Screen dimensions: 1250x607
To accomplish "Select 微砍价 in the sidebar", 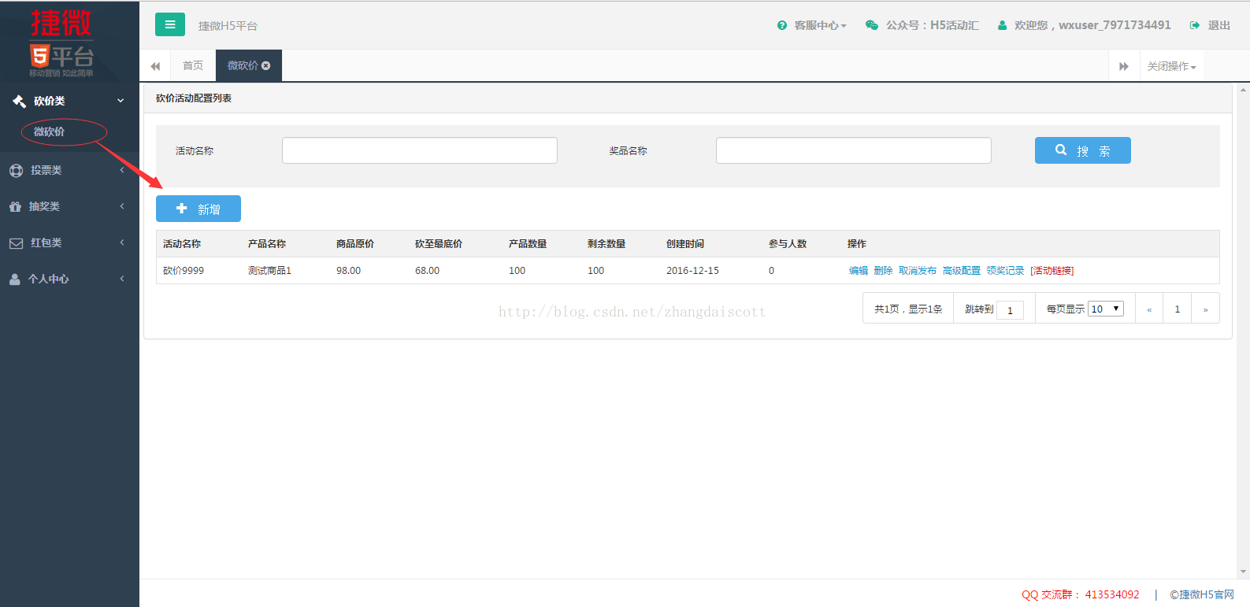I will click(50, 131).
